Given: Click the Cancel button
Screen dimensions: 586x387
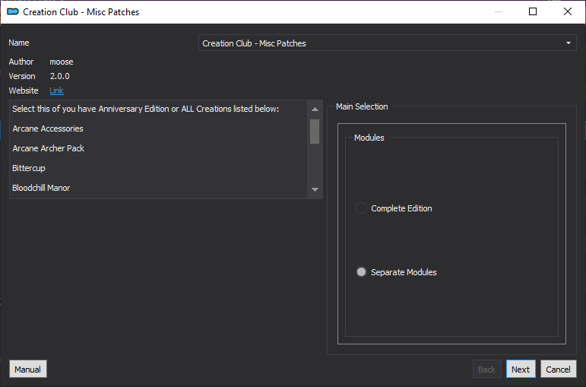Looking at the screenshot, I should (x=558, y=369).
